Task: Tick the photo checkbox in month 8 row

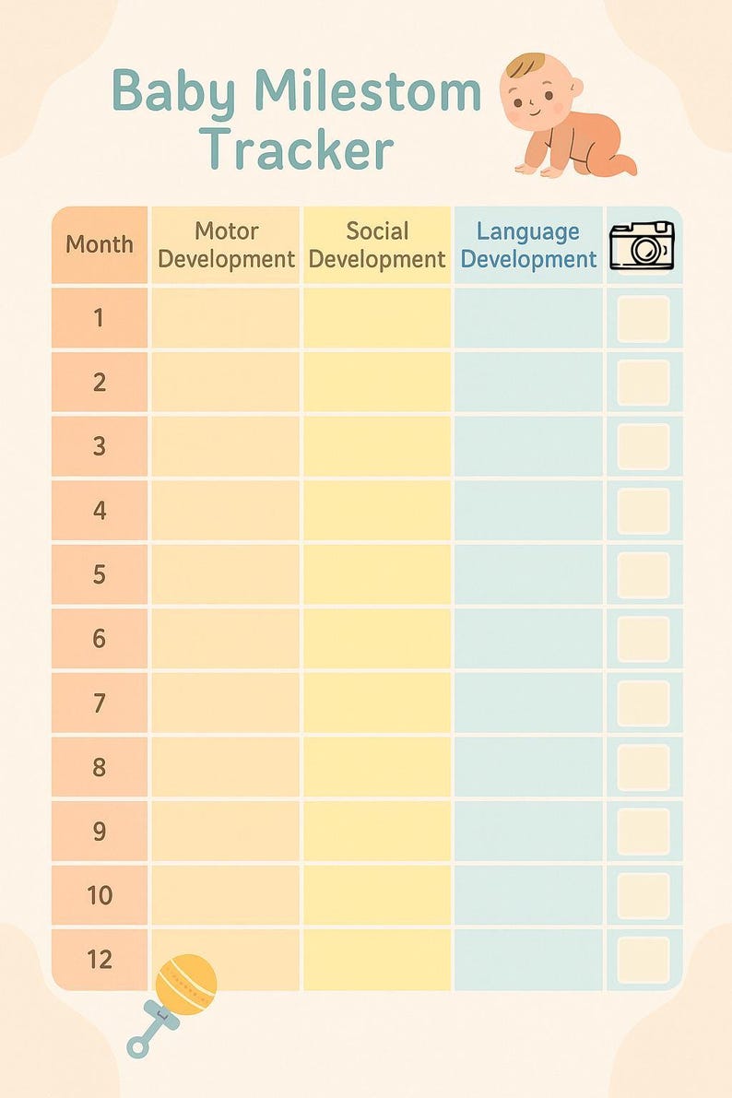Action: [643, 767]
